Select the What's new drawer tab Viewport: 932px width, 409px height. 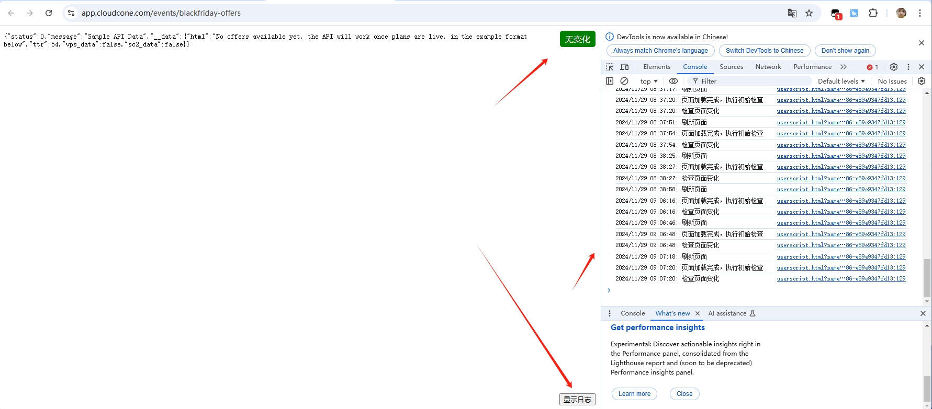672,313
